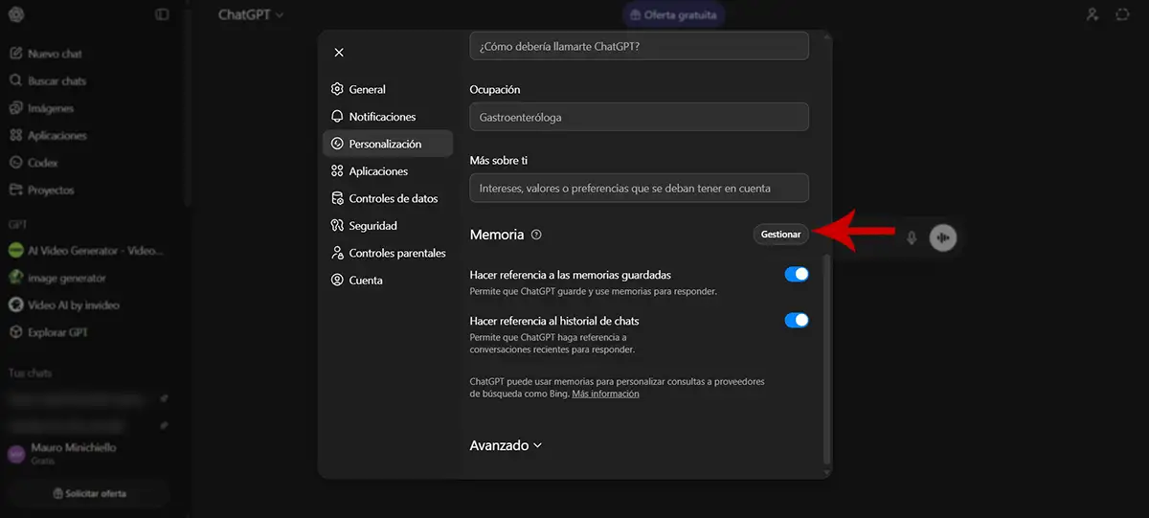Click the Ocupación input field
The image size is (1149, 518).
click(x=639, y=117)
